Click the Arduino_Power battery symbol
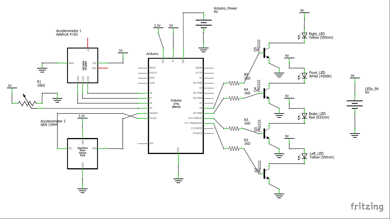Image resolution: width=390 pixels, height=219 pixels. (203, 24)
